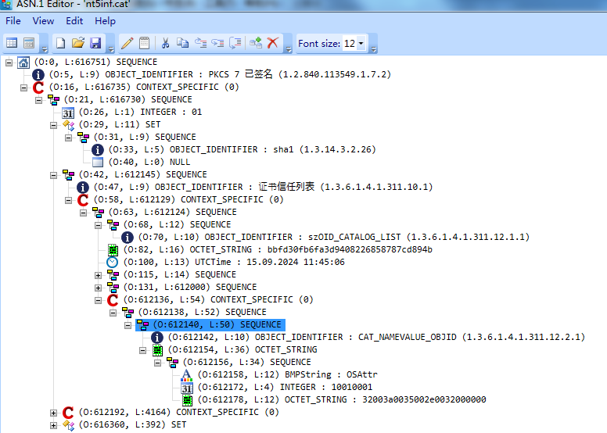The height and width of the screenshot is (433, 607).
Task: Collapse OCTET_STRING node at O:612154
Action: 142,350
